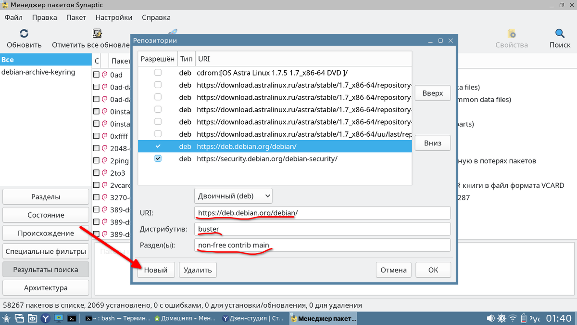Enable the astralinux uu/last repository checkbox
577x325 pixels.
[158, 133]
